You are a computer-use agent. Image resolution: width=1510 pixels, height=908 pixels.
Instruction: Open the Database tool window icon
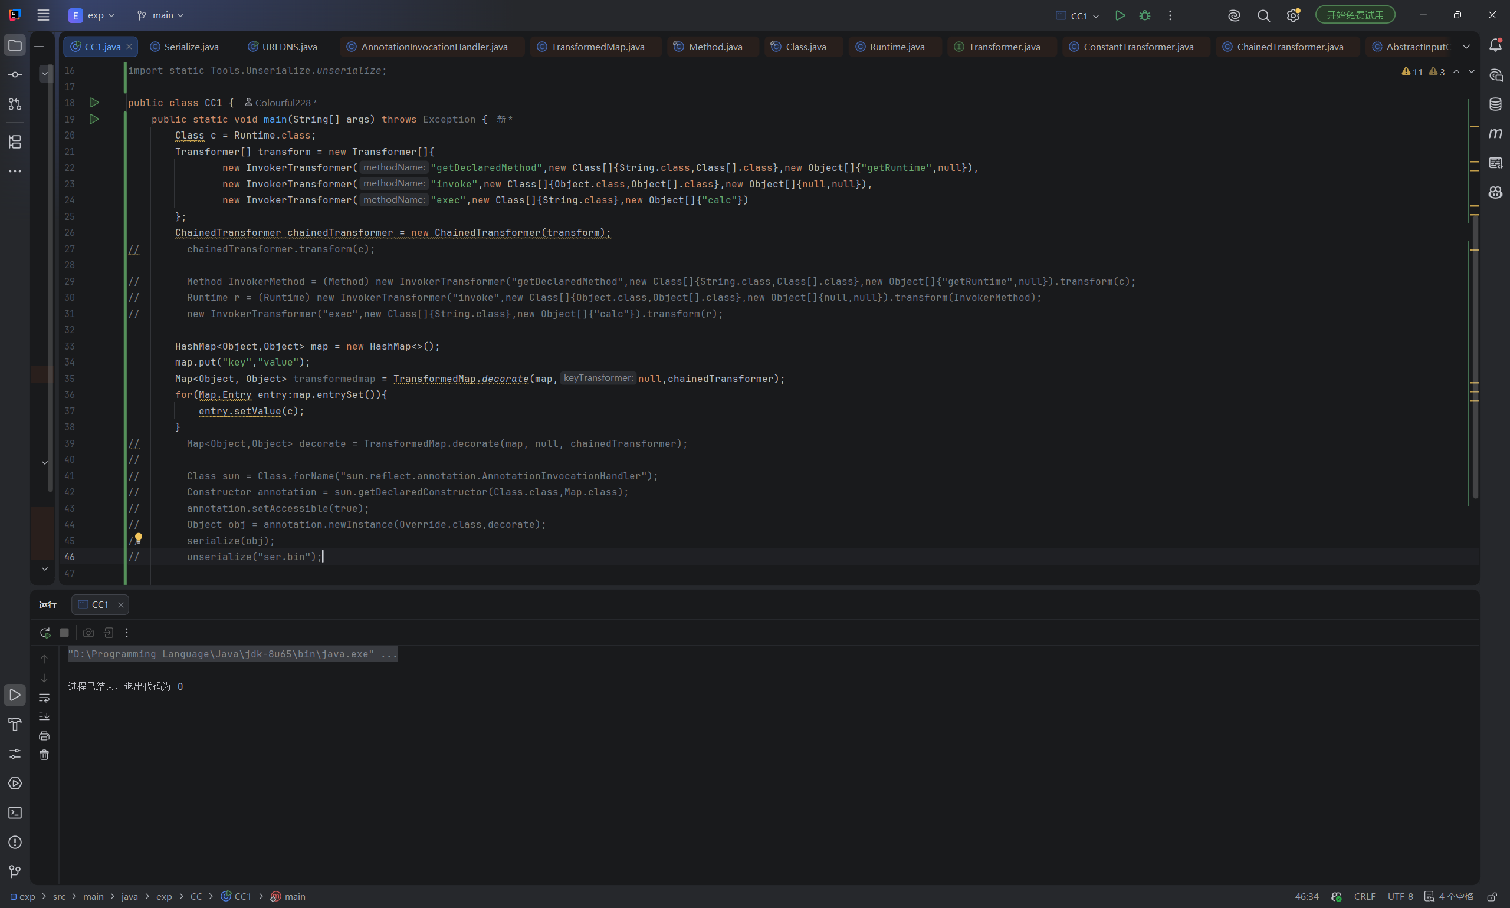(x=1495, y=104)
